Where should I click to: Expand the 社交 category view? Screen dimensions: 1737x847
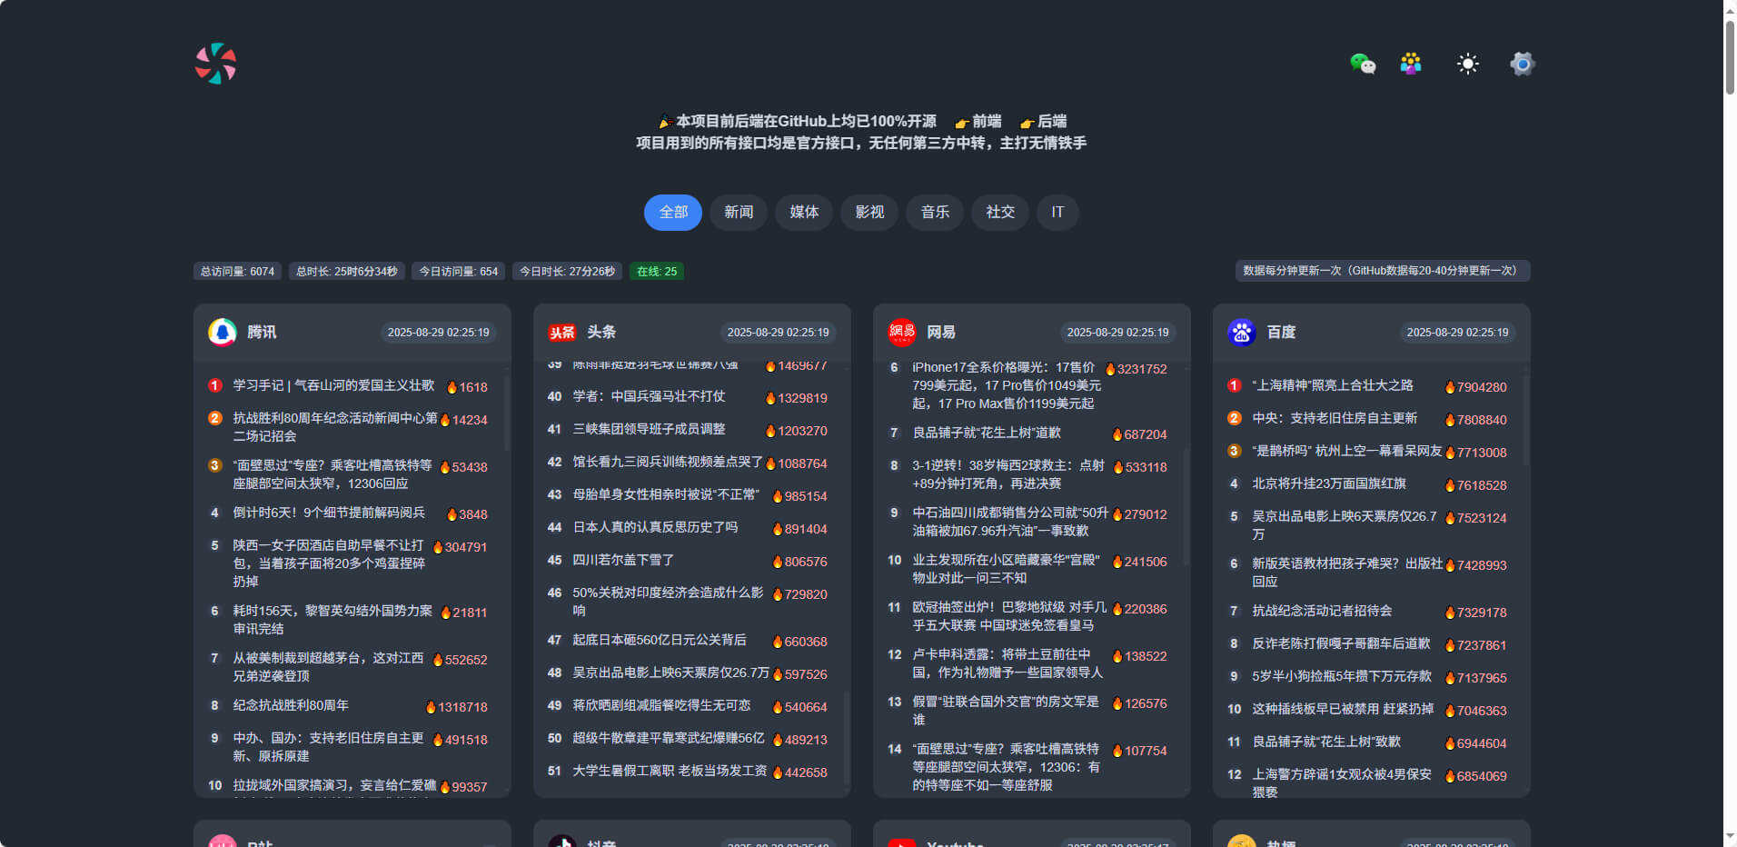(x=999, y=212)
